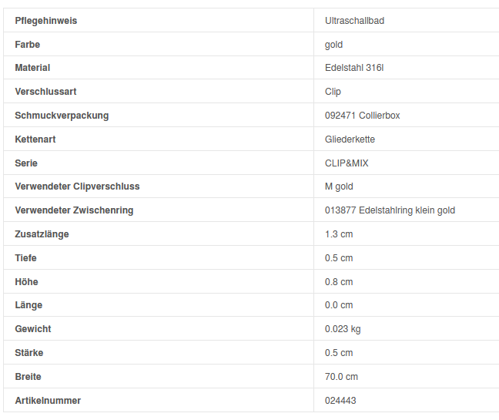Select the Gliederkette value text
Viewport: 499px width, 420px height.
(350, 139)
